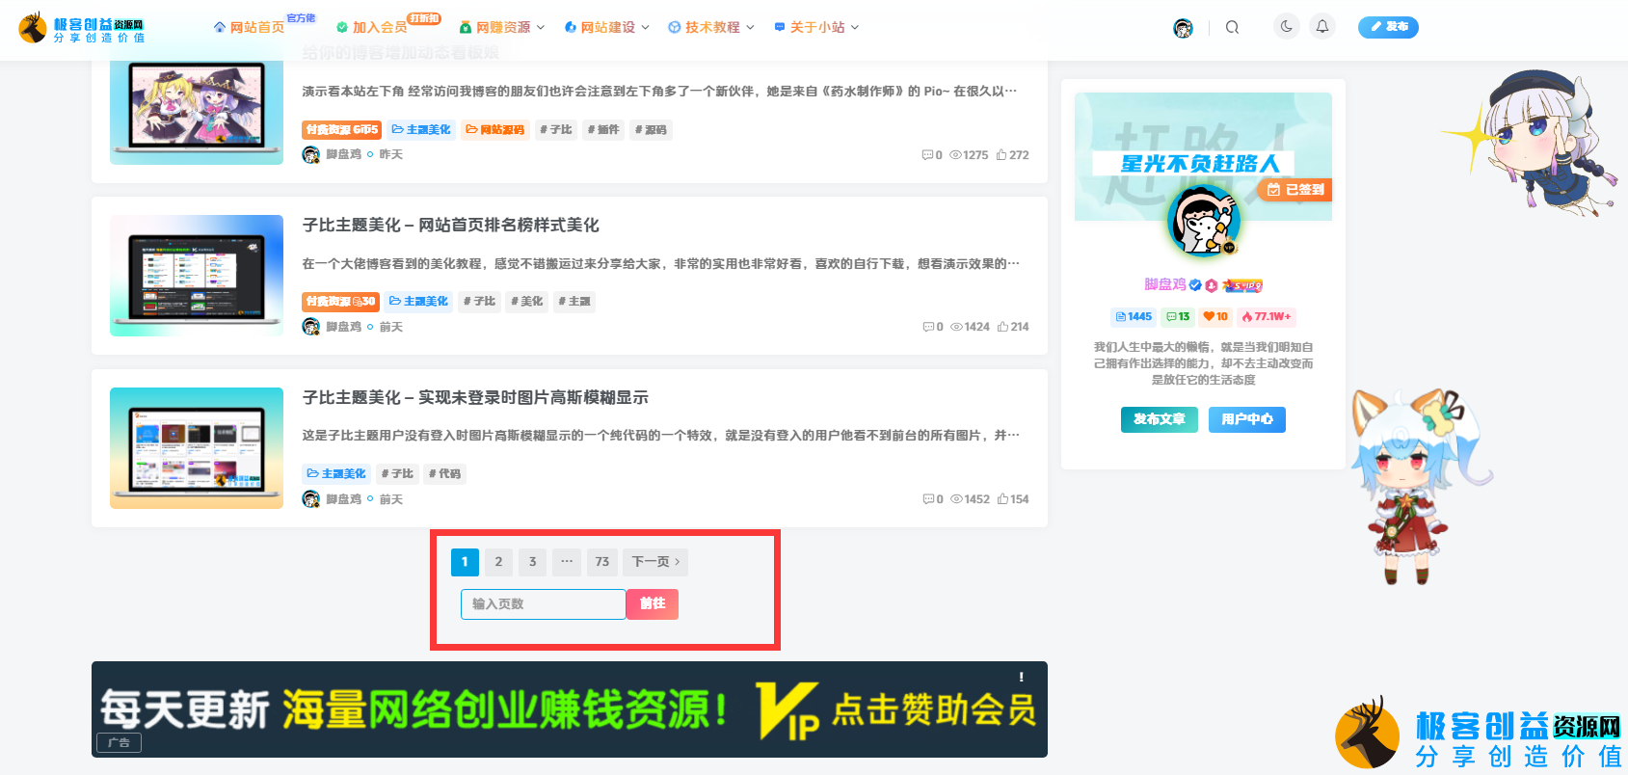Expand the 网站建设 dropdown menu
This screenshot has width=1628, height=775.
[607, 27]
